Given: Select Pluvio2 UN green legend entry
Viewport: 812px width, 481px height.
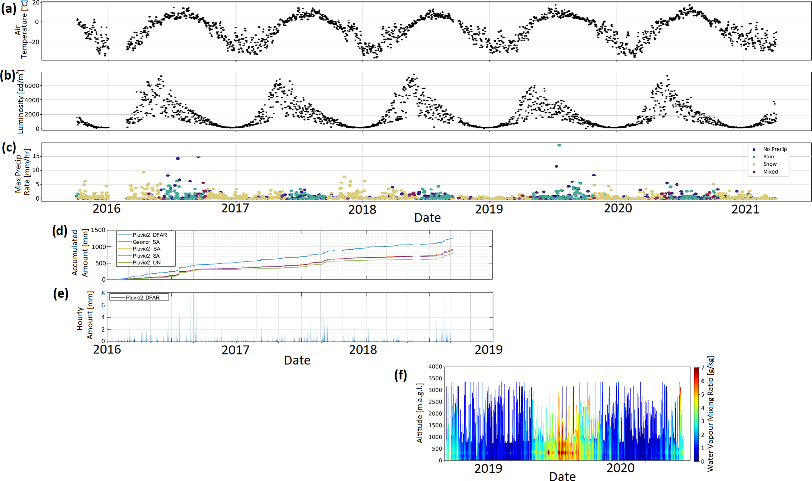Looking at the screenshot, I should point(146,263).
